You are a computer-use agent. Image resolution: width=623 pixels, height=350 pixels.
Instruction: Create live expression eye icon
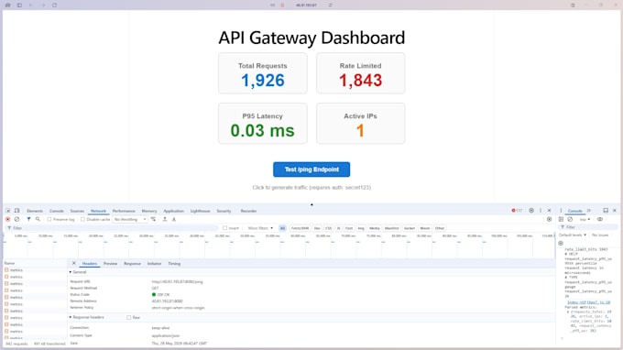click(x=600, y=219)
